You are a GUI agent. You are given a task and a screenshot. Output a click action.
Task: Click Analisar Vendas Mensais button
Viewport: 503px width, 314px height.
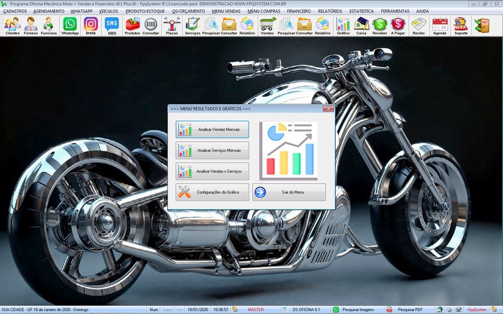pyautogui.click(x=213, y=129)
